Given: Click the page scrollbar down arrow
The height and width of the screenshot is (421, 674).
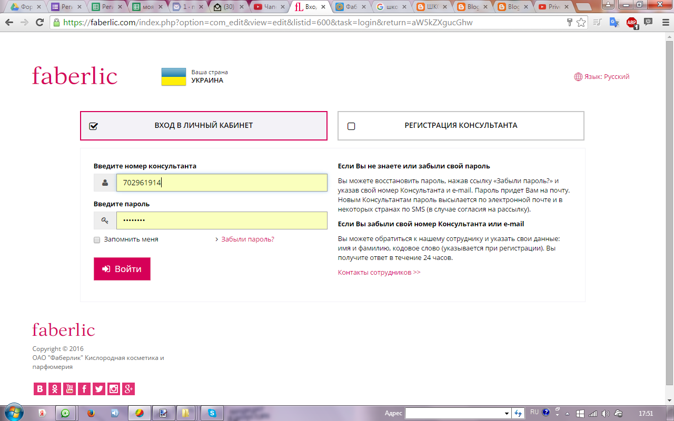Looking at the screenshot, I should pos(669,400).
